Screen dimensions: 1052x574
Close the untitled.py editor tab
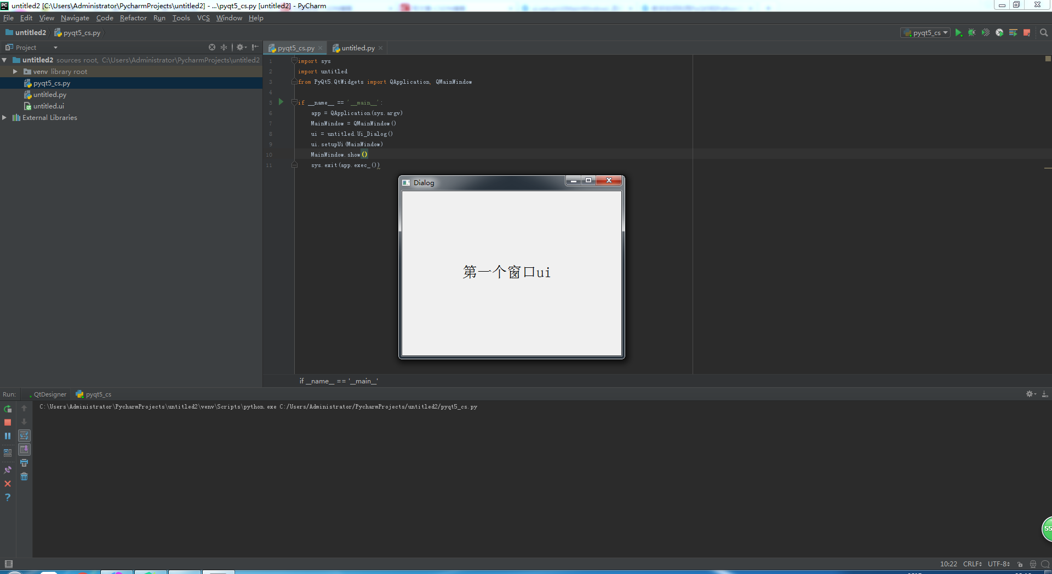(381, 48)
